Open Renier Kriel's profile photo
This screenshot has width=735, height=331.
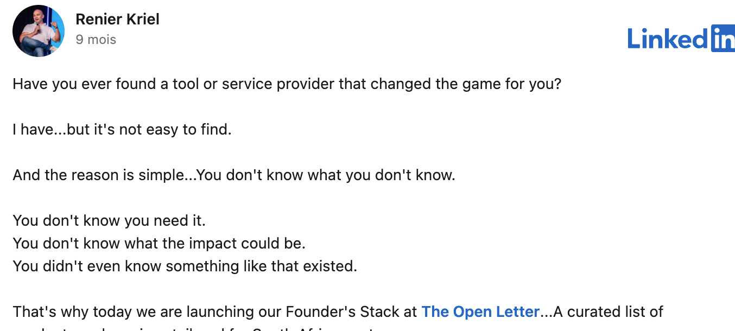click(x=39, y=31)
